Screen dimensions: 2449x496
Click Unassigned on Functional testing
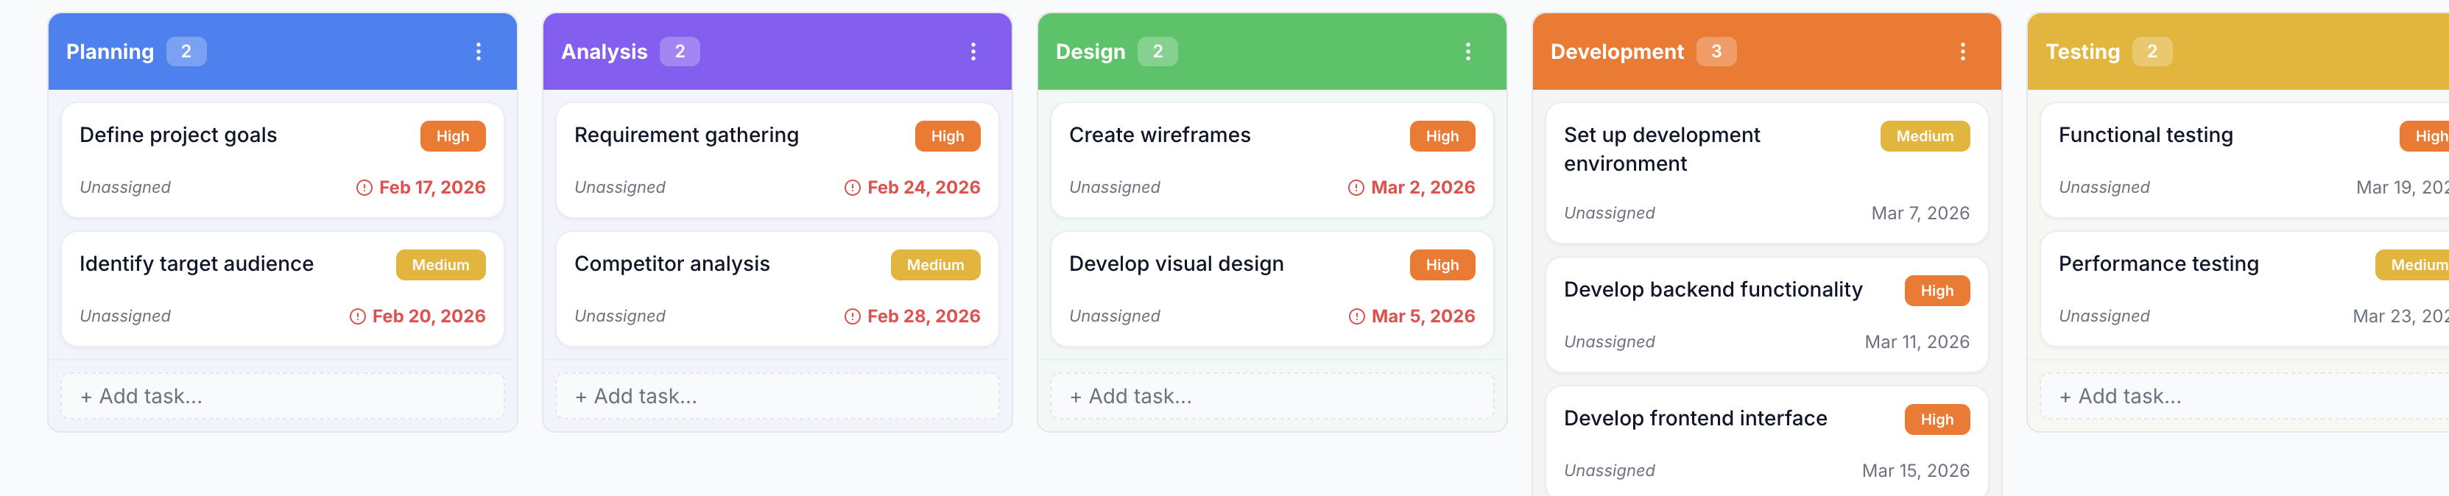coord(2104,188)
